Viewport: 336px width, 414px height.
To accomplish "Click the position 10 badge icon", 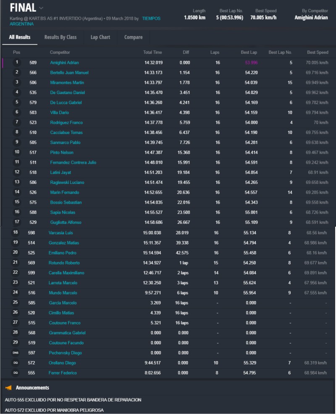I will click(x=17, y=152).
